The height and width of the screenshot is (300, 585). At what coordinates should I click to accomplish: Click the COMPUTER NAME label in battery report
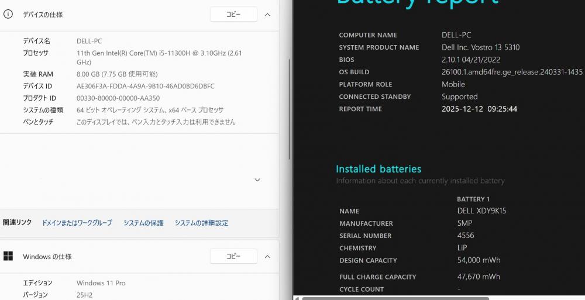tap(368, 35)
